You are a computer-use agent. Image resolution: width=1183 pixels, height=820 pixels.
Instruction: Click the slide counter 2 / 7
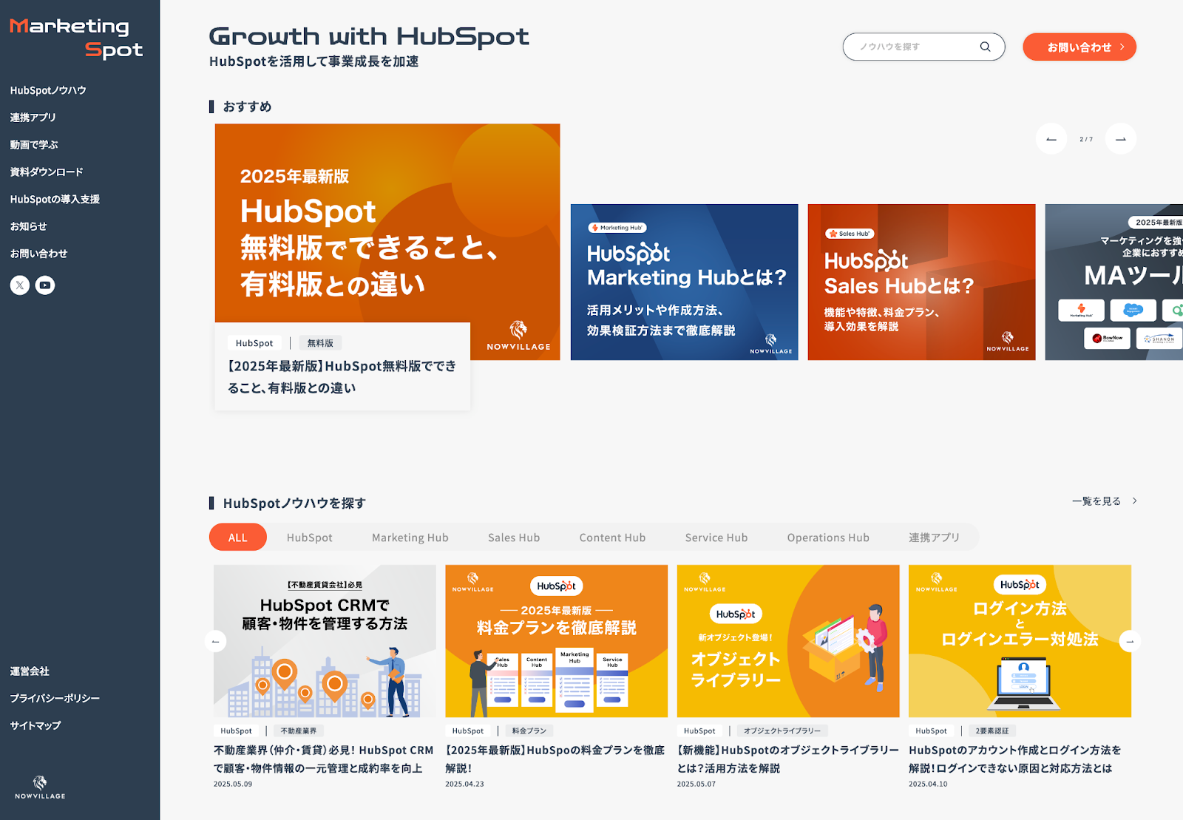point(1086,139)
